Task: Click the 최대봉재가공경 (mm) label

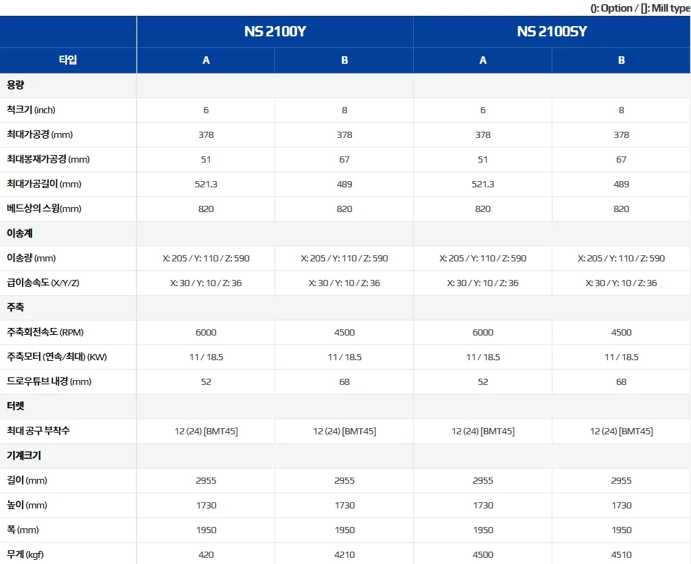Action: click(x=48, y=159)
